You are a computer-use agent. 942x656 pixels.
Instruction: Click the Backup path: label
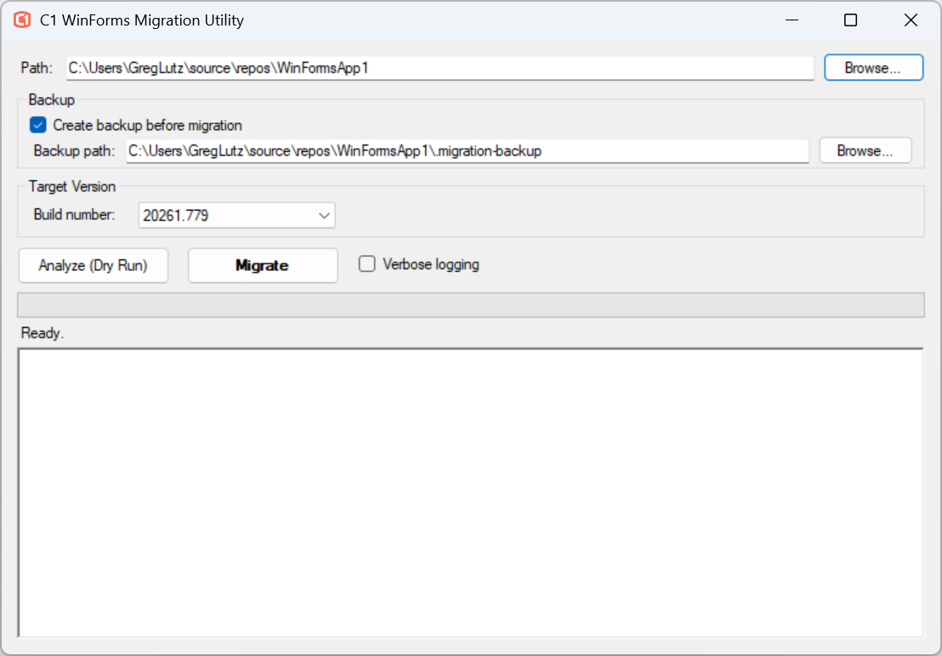[74, 150]
